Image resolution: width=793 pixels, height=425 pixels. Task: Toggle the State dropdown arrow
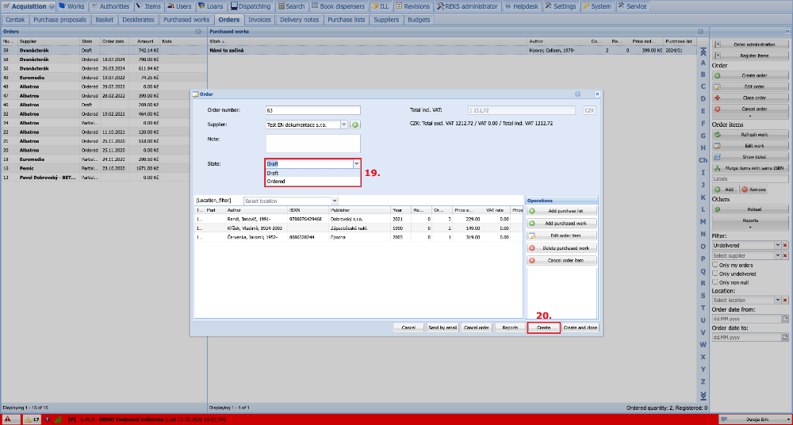tap(357, 164)
